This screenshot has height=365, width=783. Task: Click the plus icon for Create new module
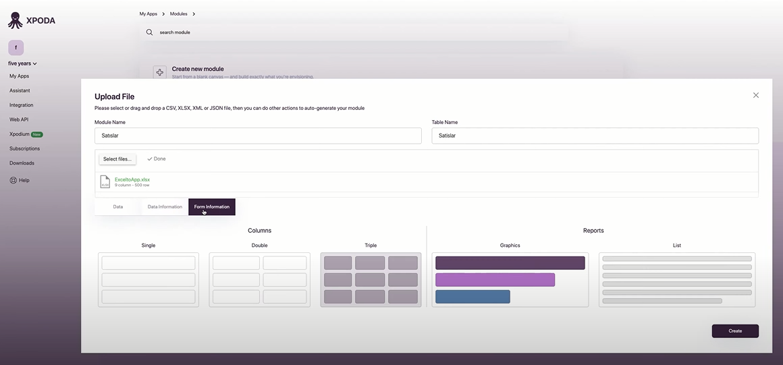pos(160,72)
